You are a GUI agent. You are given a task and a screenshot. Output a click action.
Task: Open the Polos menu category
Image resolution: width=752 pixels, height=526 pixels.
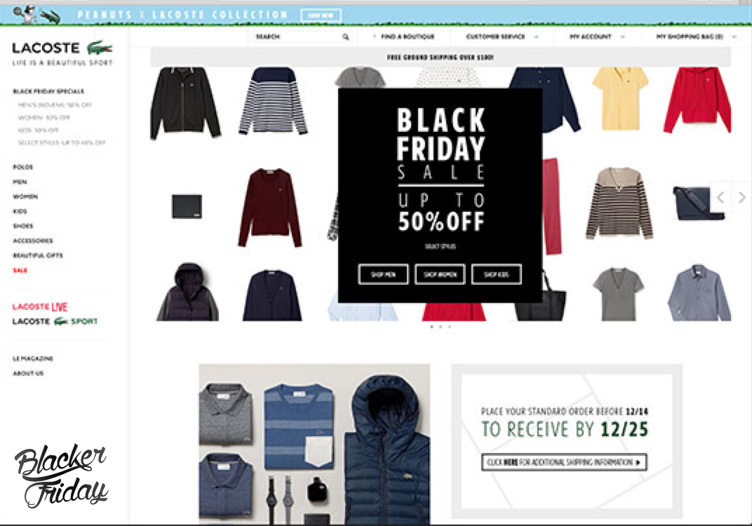23,168
